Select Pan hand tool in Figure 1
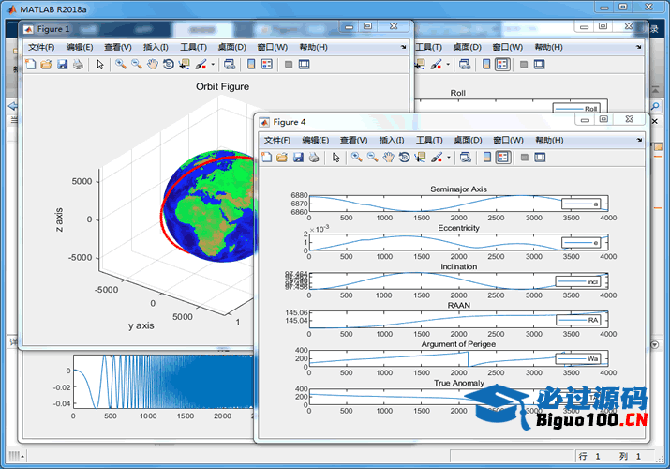This screenshot has width=670, height=469. (153, 65)
